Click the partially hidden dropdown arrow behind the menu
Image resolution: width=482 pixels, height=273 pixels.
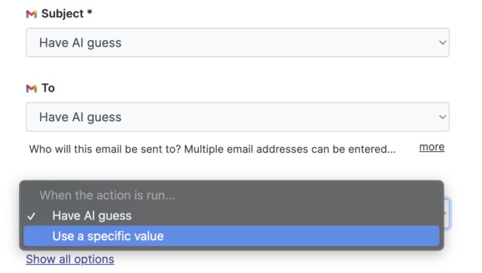[x=445, y=214]
